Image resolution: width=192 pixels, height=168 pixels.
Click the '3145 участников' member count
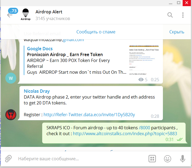(53, 18)
